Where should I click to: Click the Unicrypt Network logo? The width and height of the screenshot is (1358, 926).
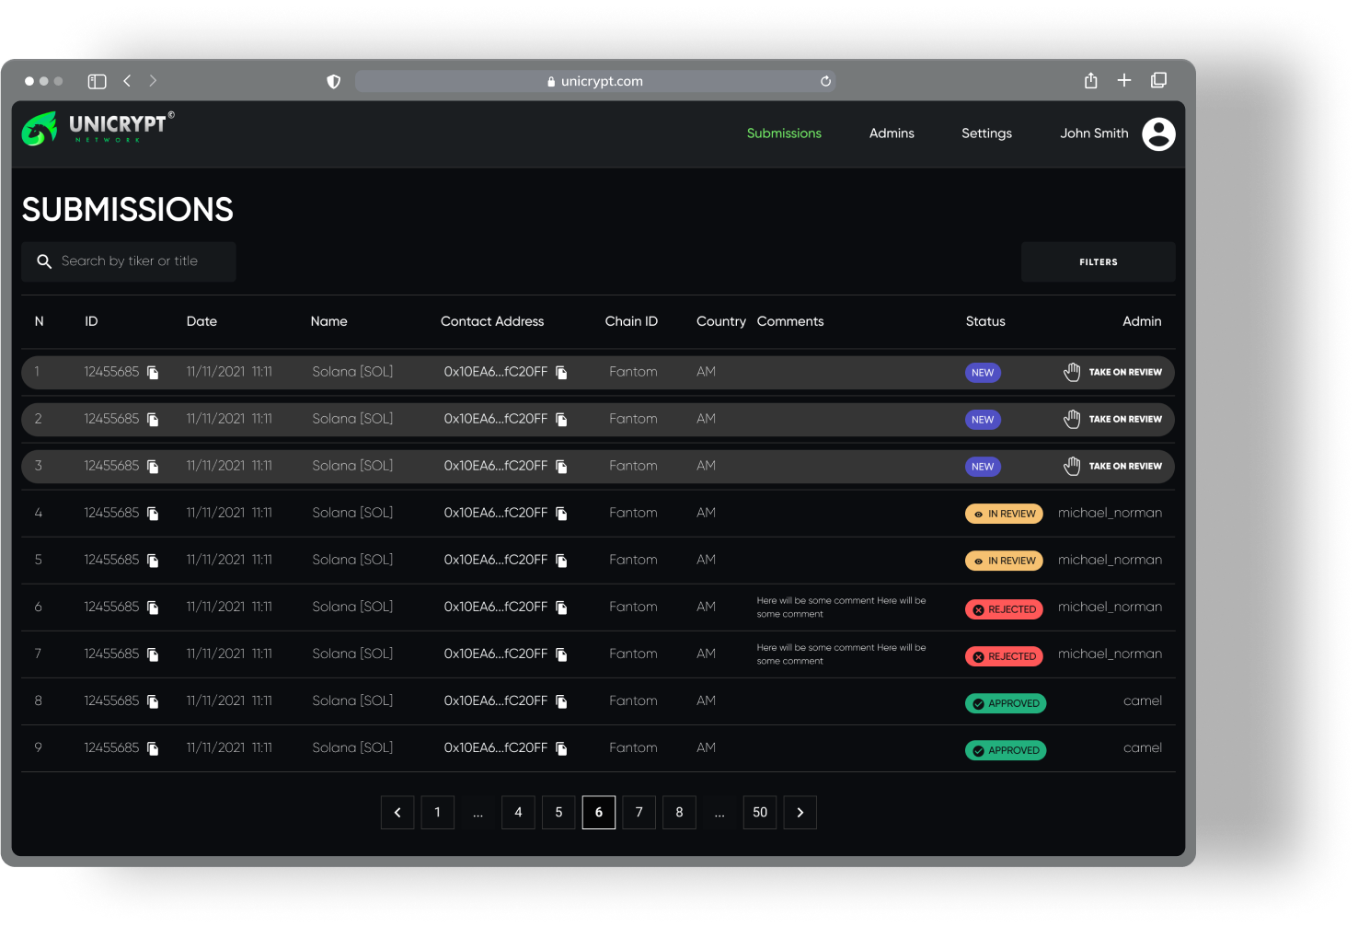(x=98, y=129)
